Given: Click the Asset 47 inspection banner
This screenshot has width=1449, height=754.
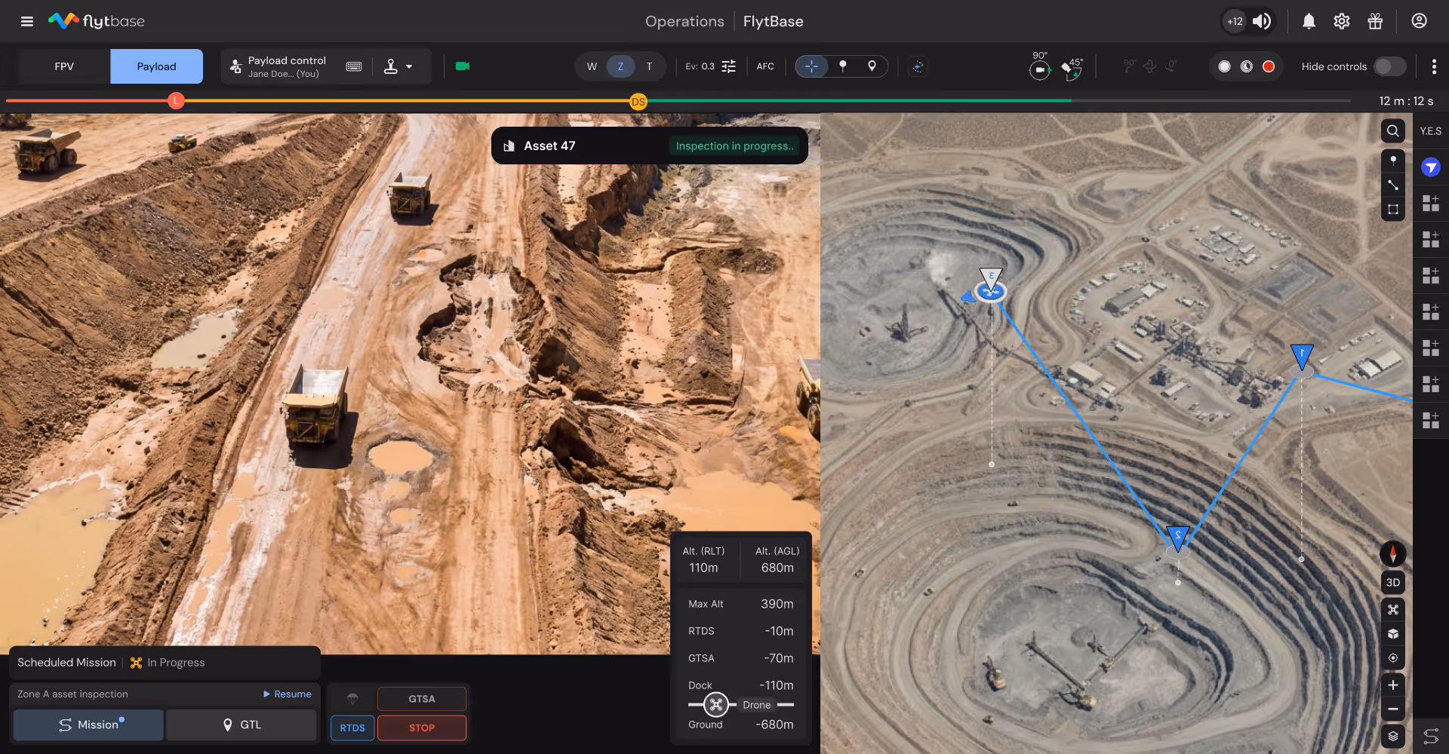Looking at the screenshot, I should [x=649, y=146].
